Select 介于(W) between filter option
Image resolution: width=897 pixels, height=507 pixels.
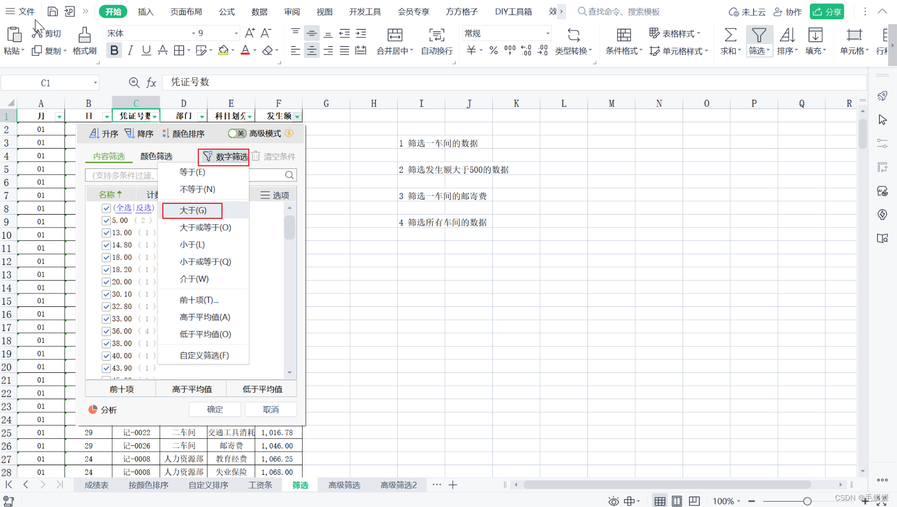point(194,279)
